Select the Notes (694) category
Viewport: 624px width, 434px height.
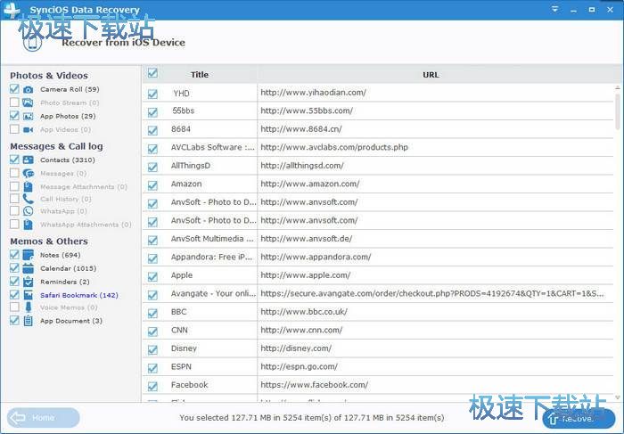60,255
